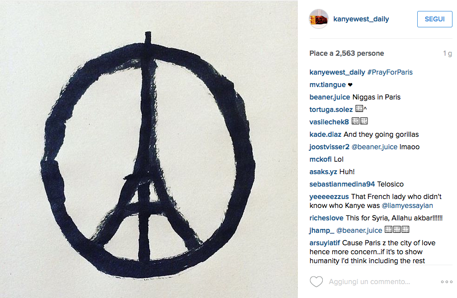View the Eiffel Tower peace sign image
457x298 pixels.
coord(149,149)
